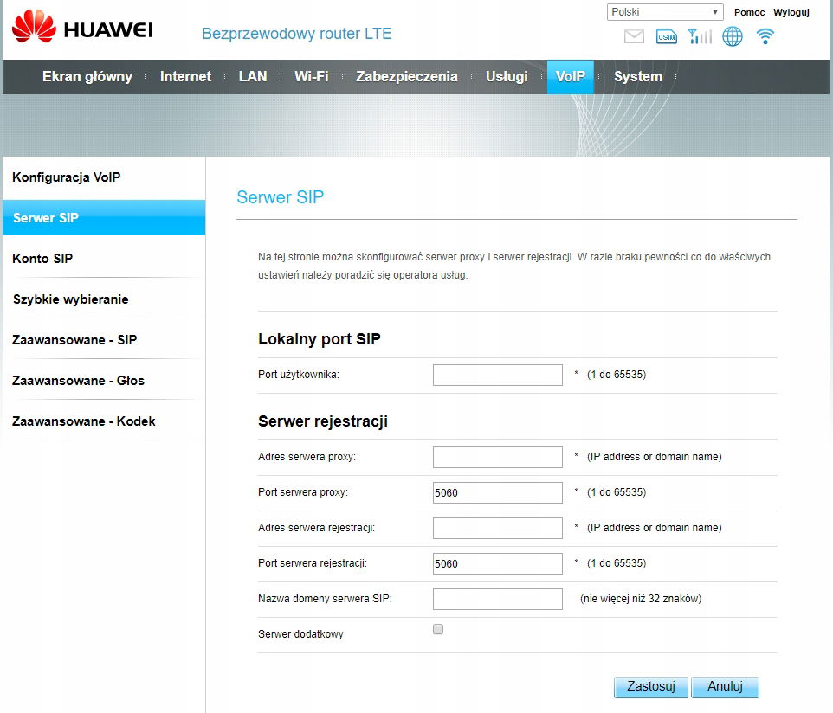Click the globe internet connection icon
The width and height of the screenshot is (833, 713).
[732, 36]
